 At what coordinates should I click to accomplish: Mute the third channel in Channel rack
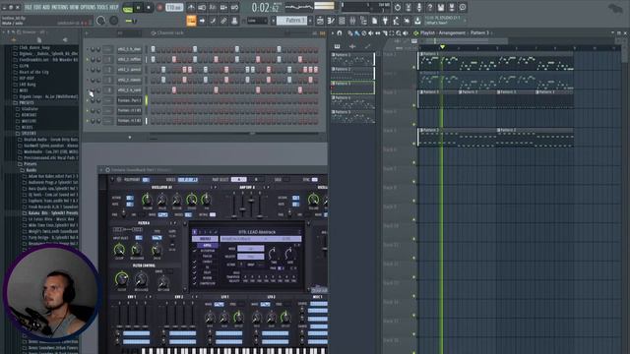(x=88, y=70)
